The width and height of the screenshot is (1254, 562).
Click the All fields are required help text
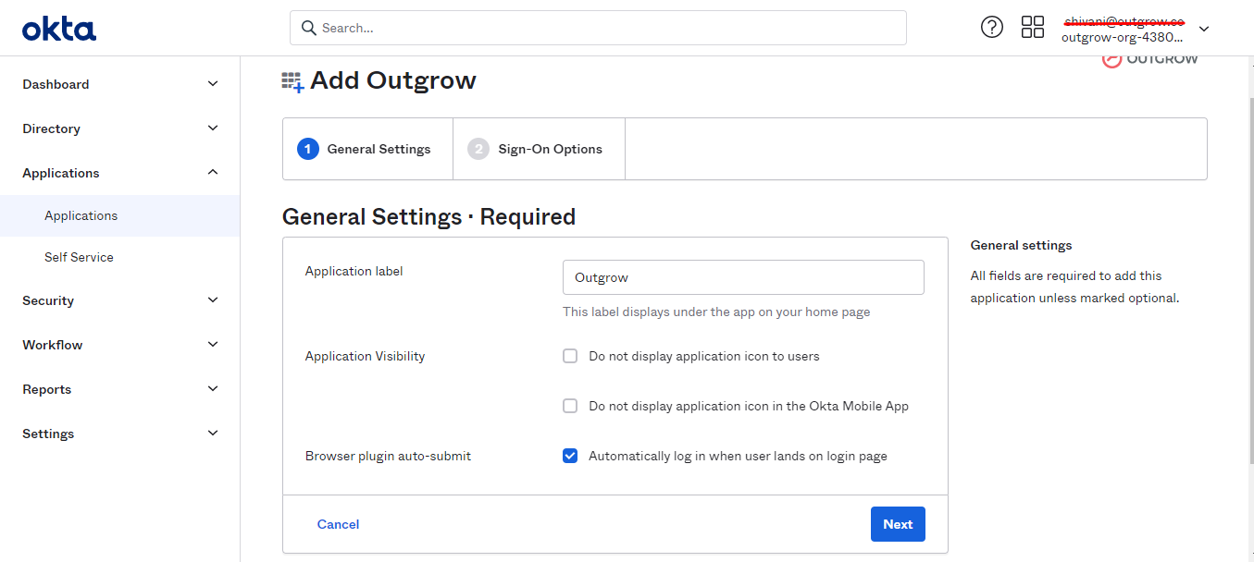coord(1074,287)
